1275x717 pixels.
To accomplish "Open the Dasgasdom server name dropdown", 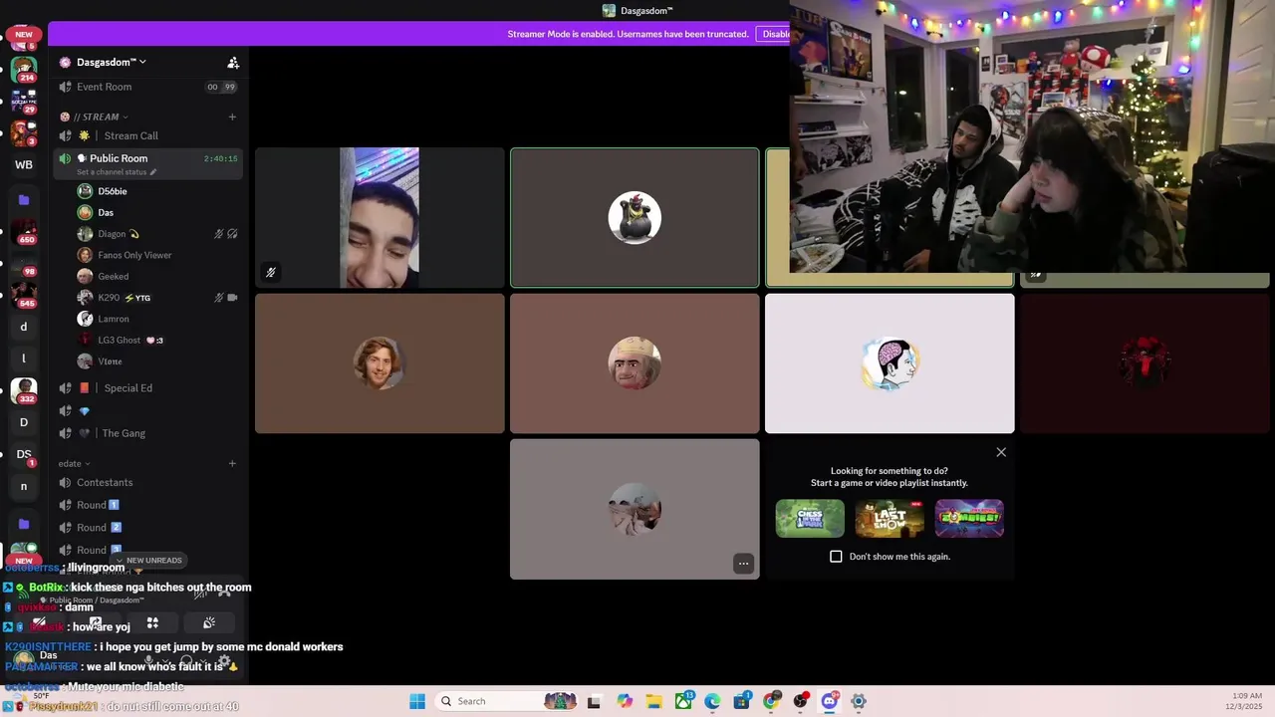I will click(x=111, y=62).
